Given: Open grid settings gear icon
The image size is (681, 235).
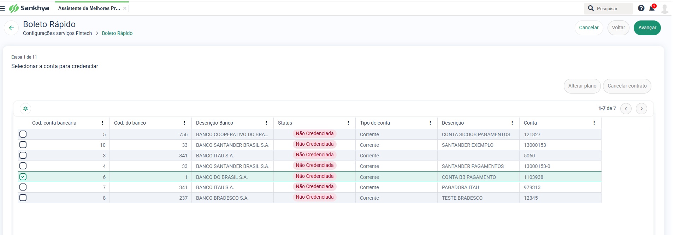Looking at the screenshot, I should point(25,109).
